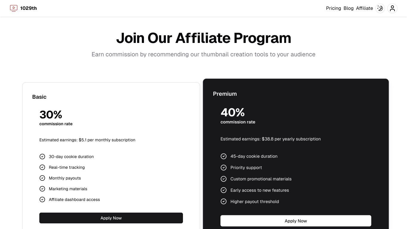Viewport: 407px width, 229px height.
Task: Open the Pricing page
Action: point(333,8)
